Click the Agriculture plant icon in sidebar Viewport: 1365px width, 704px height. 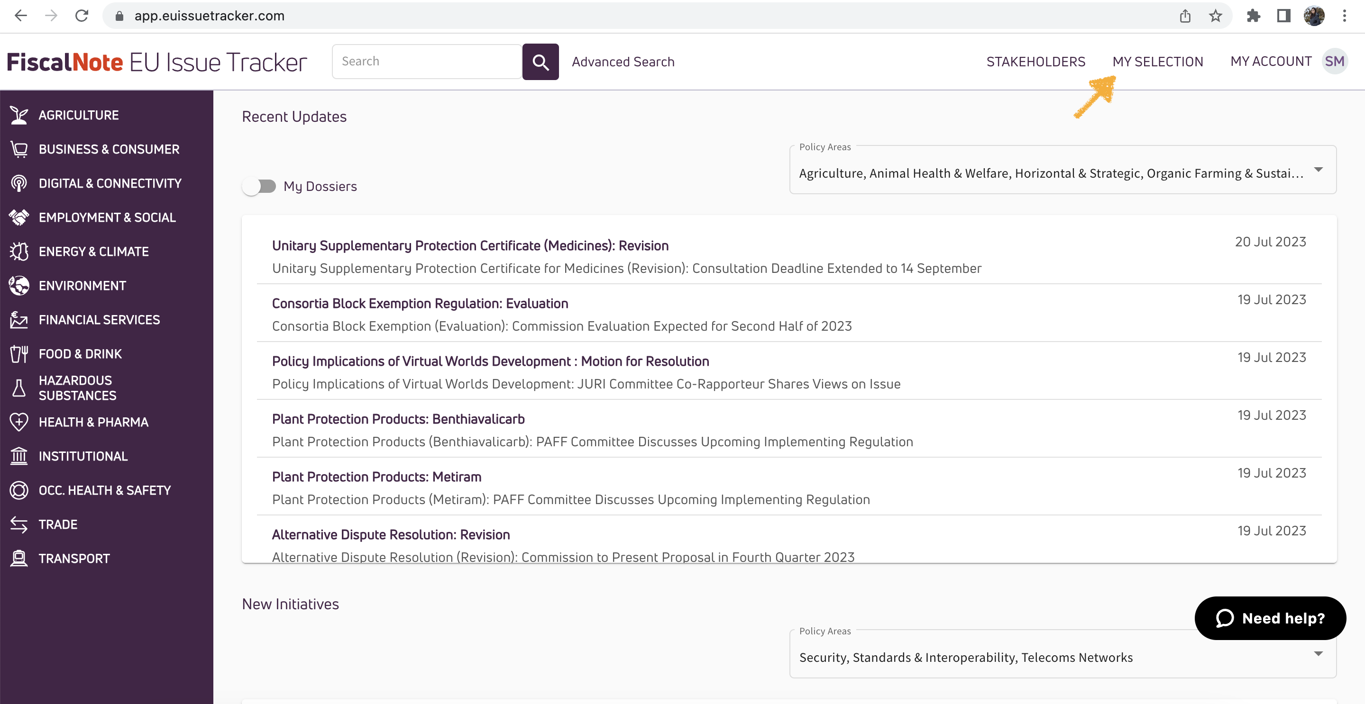pyautogui.click(x=19, y=115)
